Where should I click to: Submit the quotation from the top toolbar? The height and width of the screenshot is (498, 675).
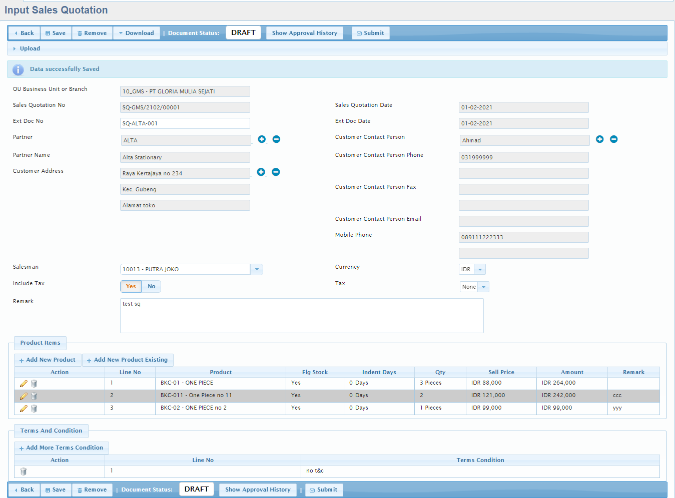point(370,33)
